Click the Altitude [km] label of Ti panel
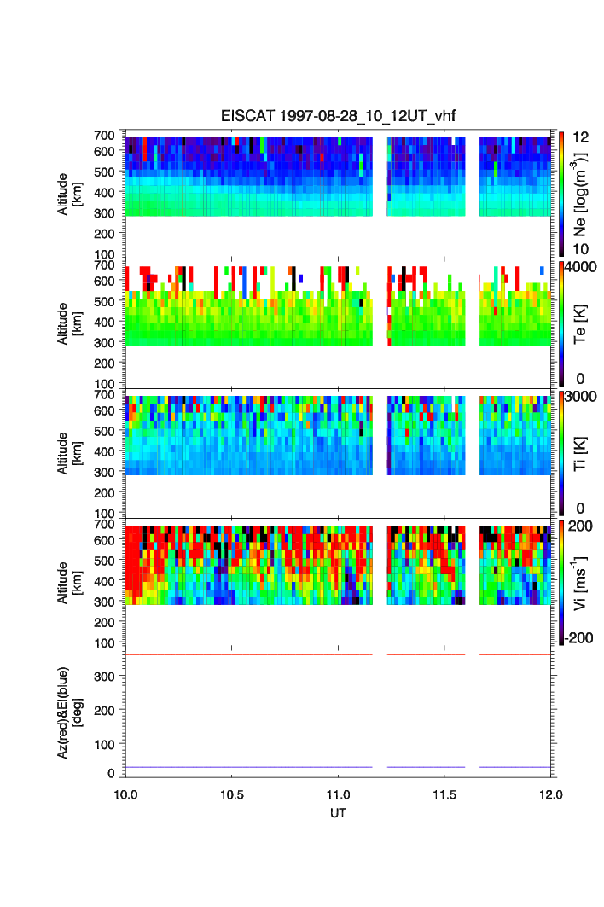Screen dimensions: 604x907 [x=70, y=454]
